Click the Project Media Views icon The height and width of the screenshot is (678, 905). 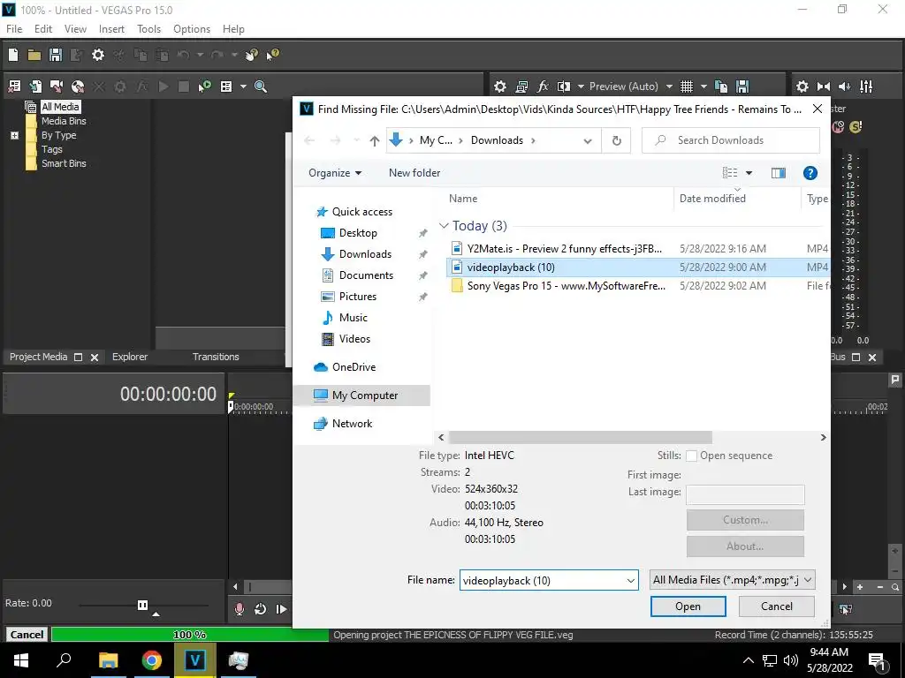coord(226,87)
